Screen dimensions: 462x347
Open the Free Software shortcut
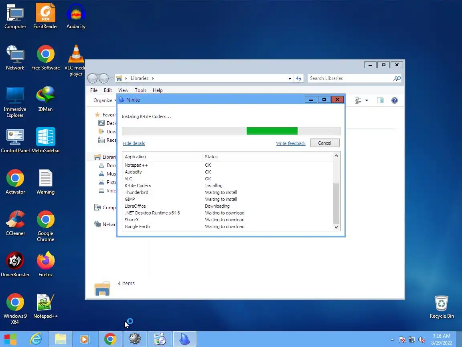point(45,57)
